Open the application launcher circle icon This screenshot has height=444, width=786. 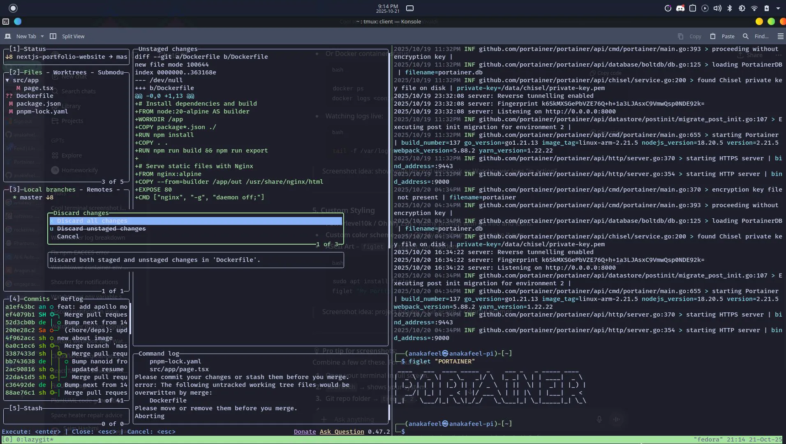tap(13, 8)
